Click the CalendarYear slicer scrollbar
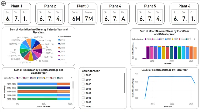Viewport: 200px width, 112px height. 124,83
